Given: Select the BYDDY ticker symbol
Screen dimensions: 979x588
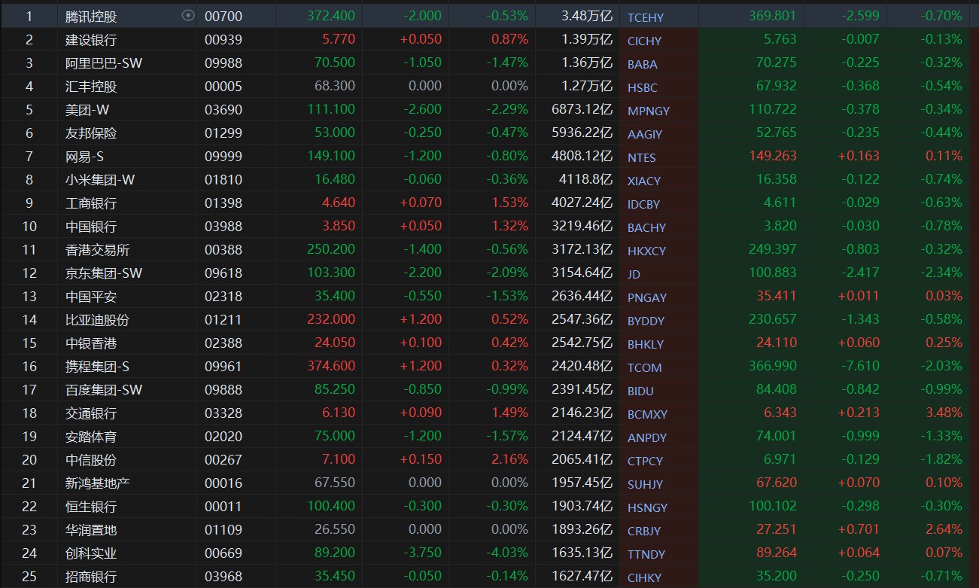Looking at the screenshot, I should click(646, 321).
